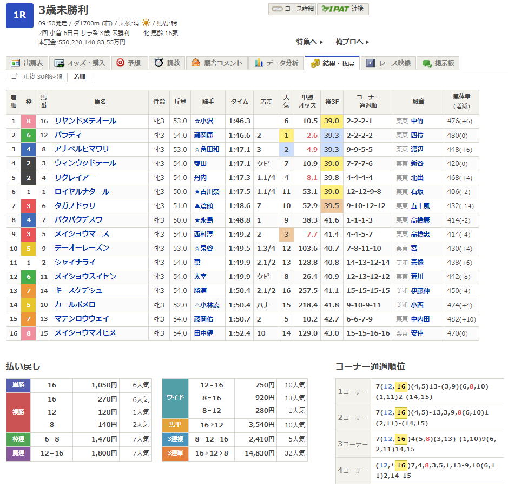Expand the 俺プロへ arrow link
The width and height of the screenshot is (508, 488).
click(352, 42)
